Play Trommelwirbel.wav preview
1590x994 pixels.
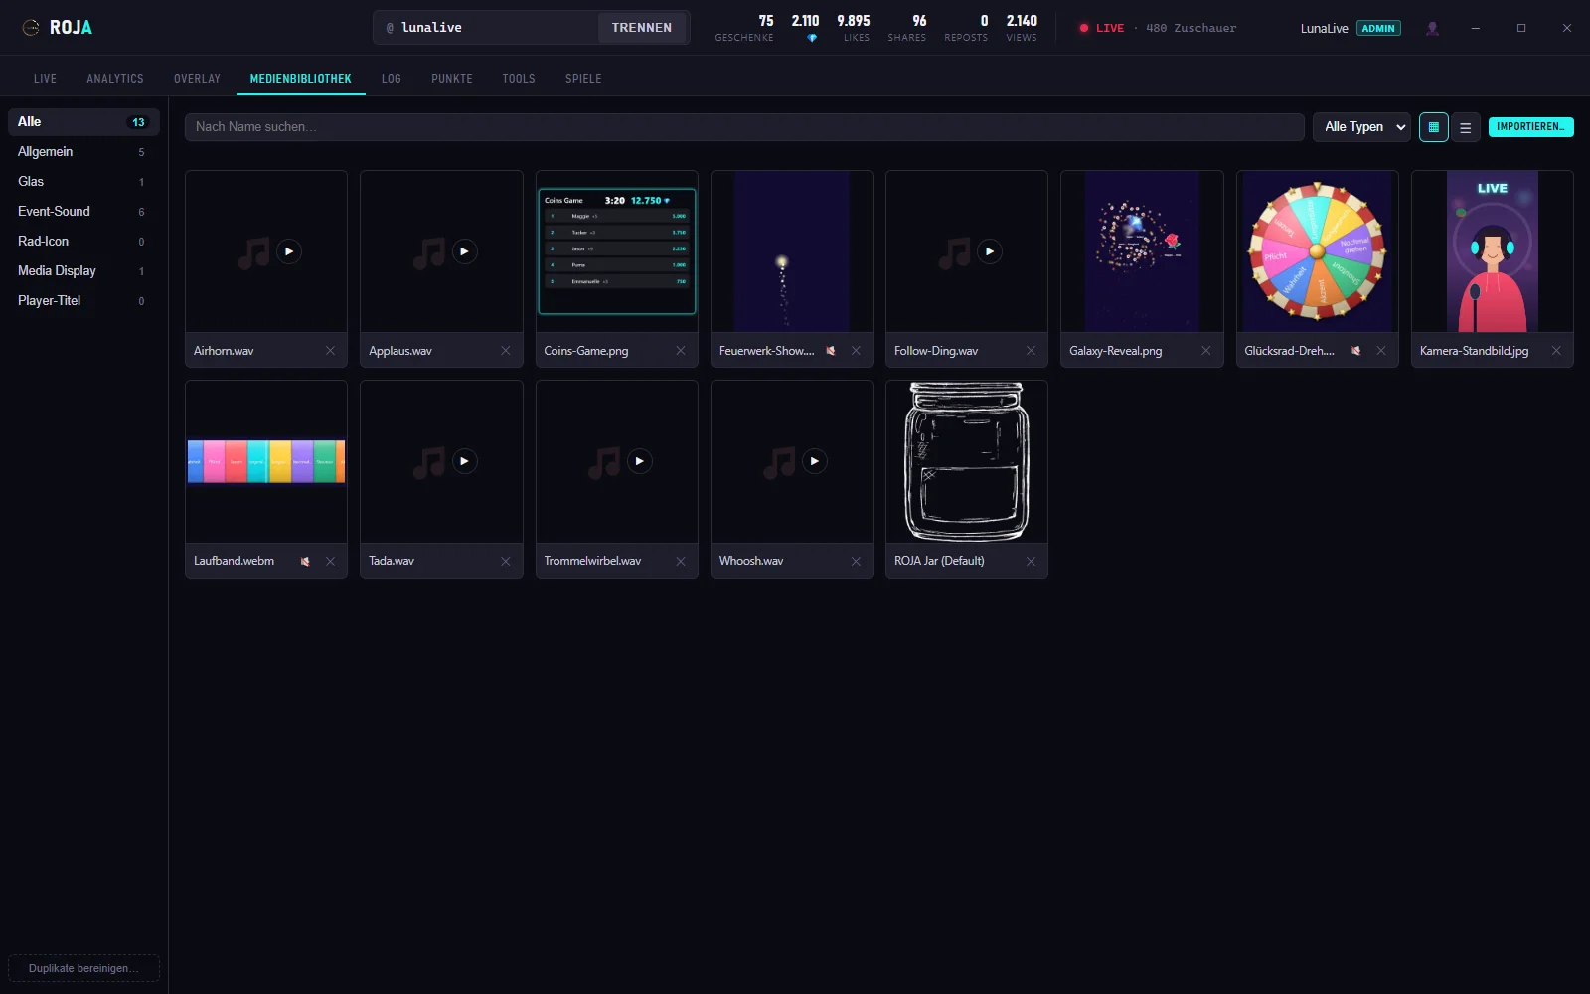pos(639,461)
